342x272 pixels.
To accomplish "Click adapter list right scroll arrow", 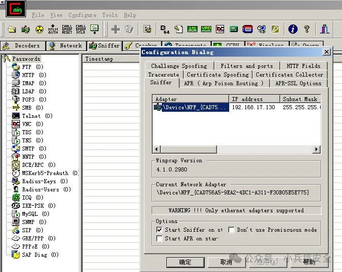I will click(316, 149).
